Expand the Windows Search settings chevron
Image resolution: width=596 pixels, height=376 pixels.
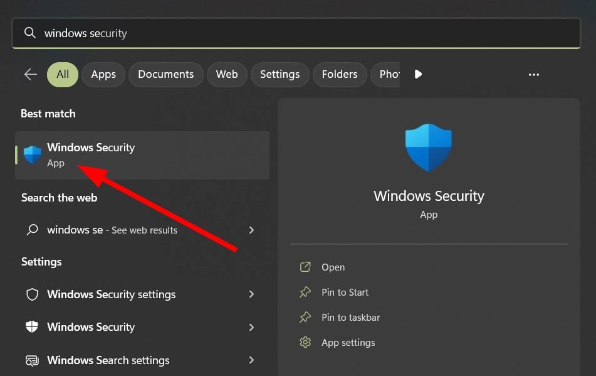point(251,360)
